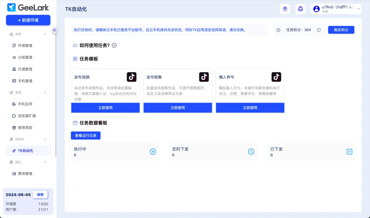The width and height of the screenshot is (370, 218).
Task: Click the TikTok icon on 发布图集 card
Action: click(204, 77)
